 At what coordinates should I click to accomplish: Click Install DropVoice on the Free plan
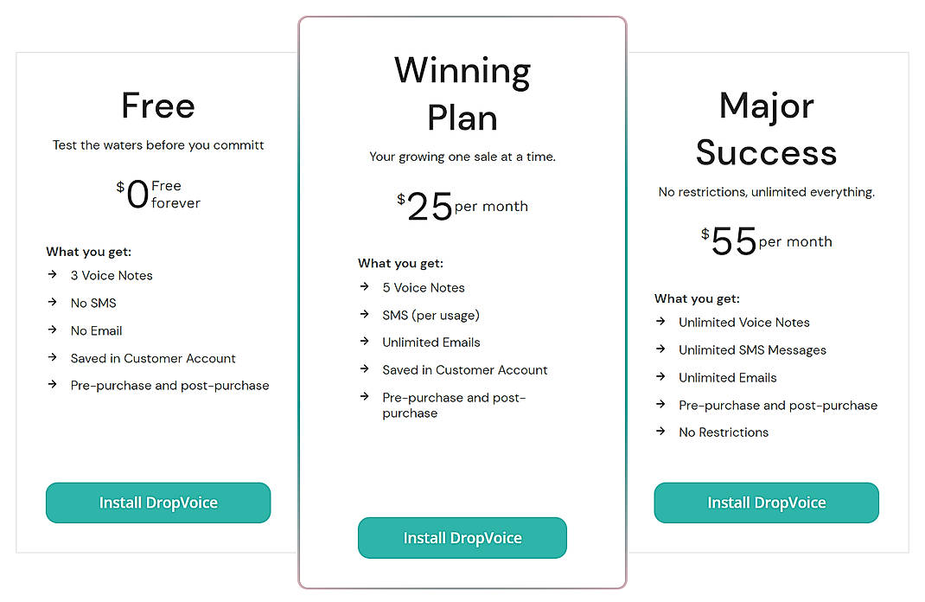click(157, 503)
